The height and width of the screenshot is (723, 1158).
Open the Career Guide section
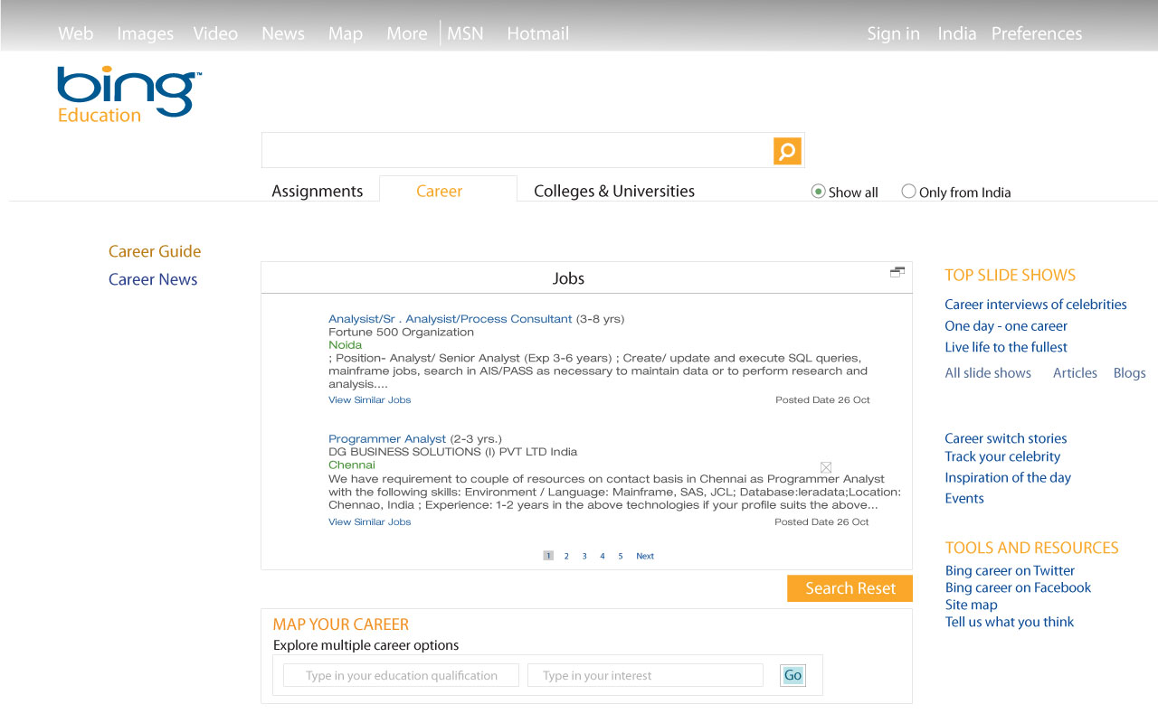pos(154,251)
